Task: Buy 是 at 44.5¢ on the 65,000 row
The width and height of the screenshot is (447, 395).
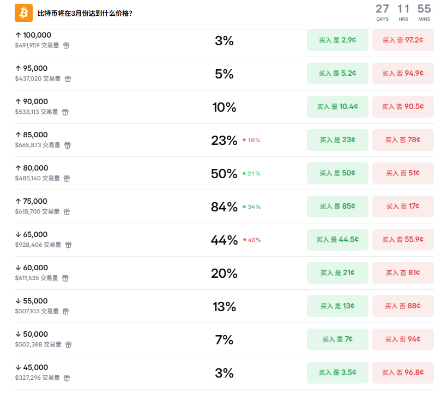Action: [337, 240]
